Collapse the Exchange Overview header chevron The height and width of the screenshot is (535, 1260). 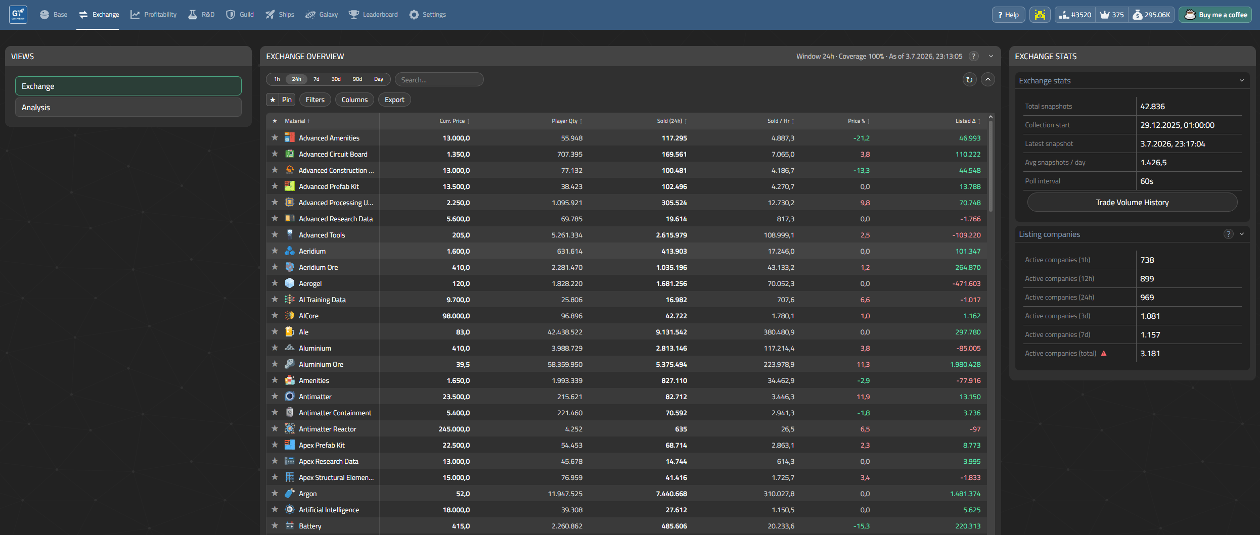(991, 57)
